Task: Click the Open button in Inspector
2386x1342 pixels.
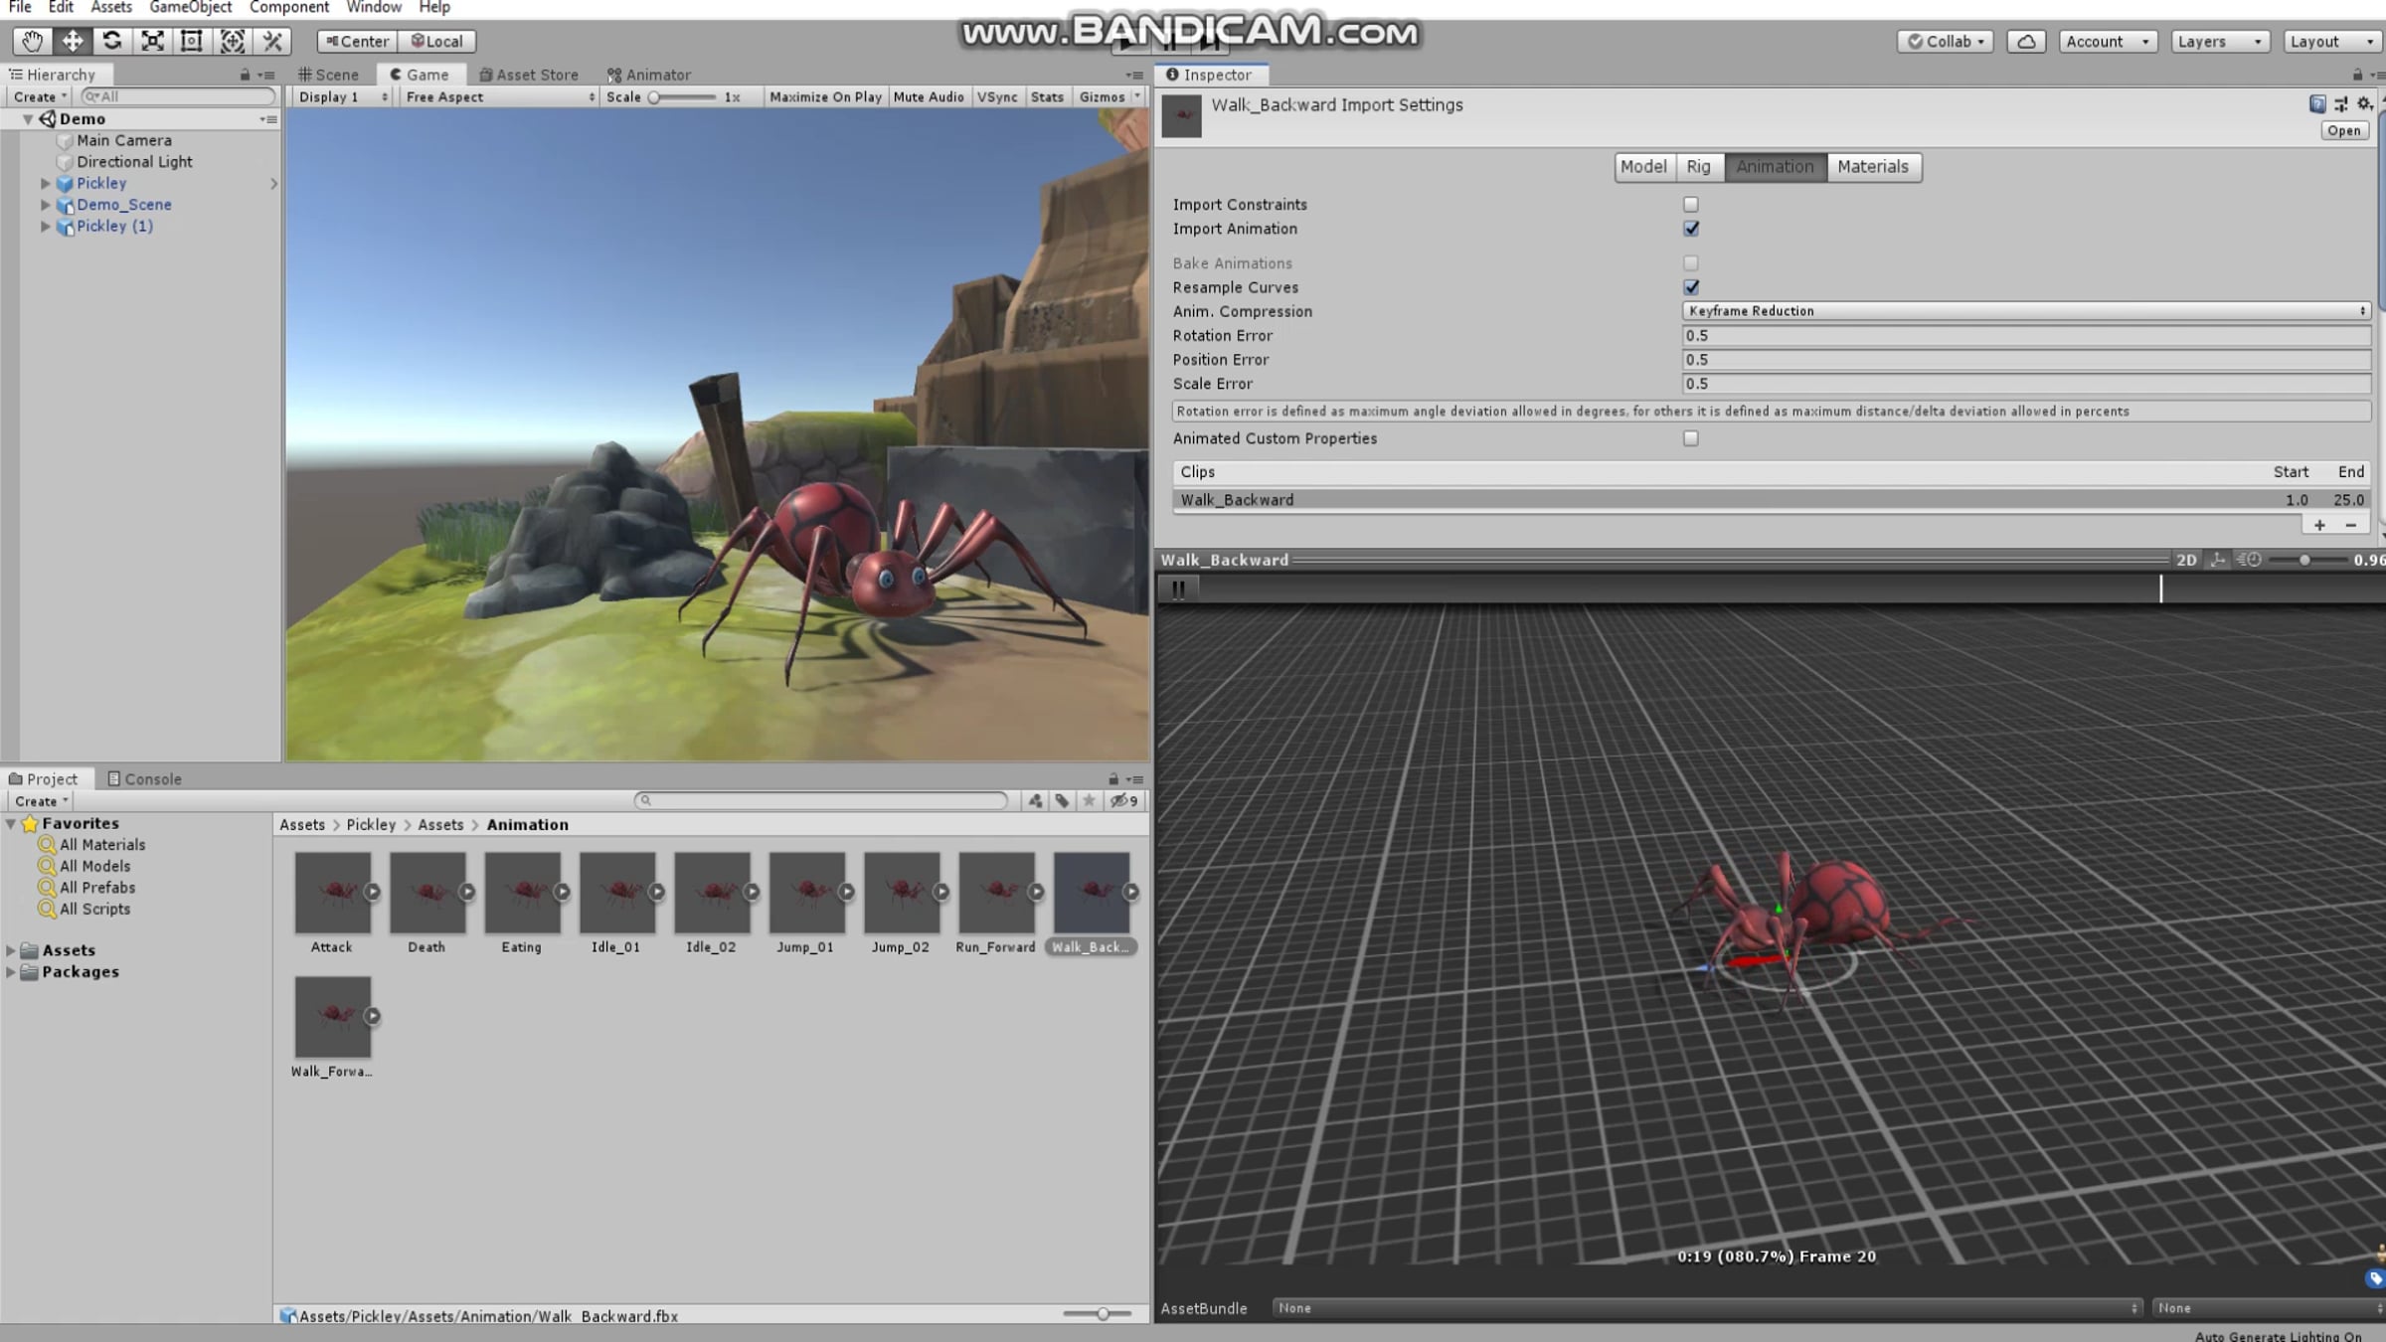Action: click(2343, 131)
